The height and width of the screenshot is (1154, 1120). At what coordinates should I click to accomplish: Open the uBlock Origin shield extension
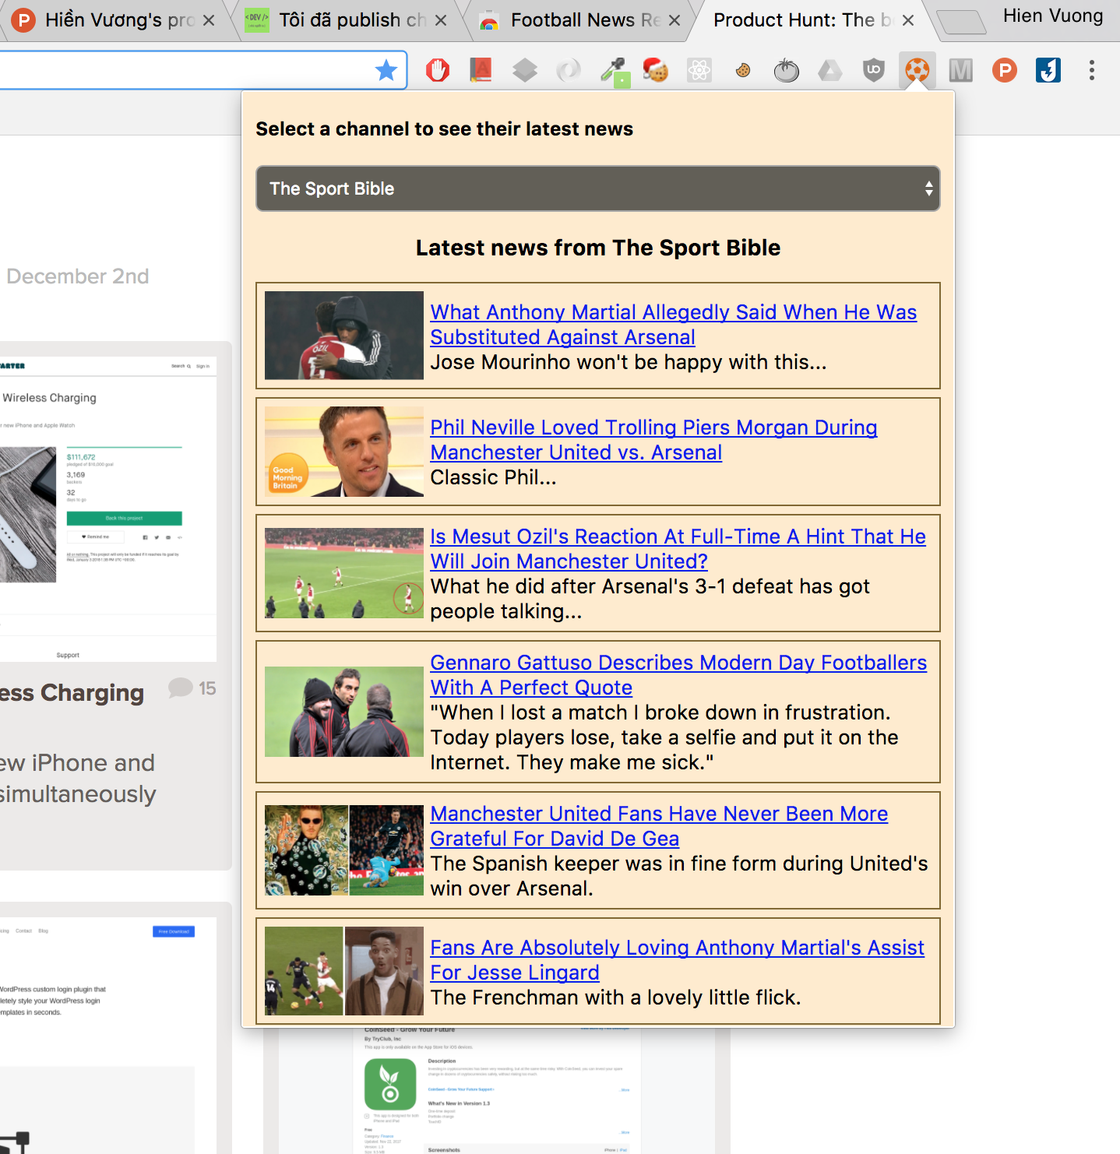(x=874, y=71)
